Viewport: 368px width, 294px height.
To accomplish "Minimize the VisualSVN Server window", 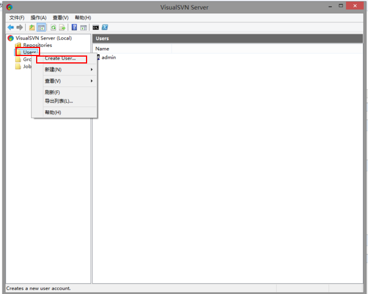I will (330, 6).
